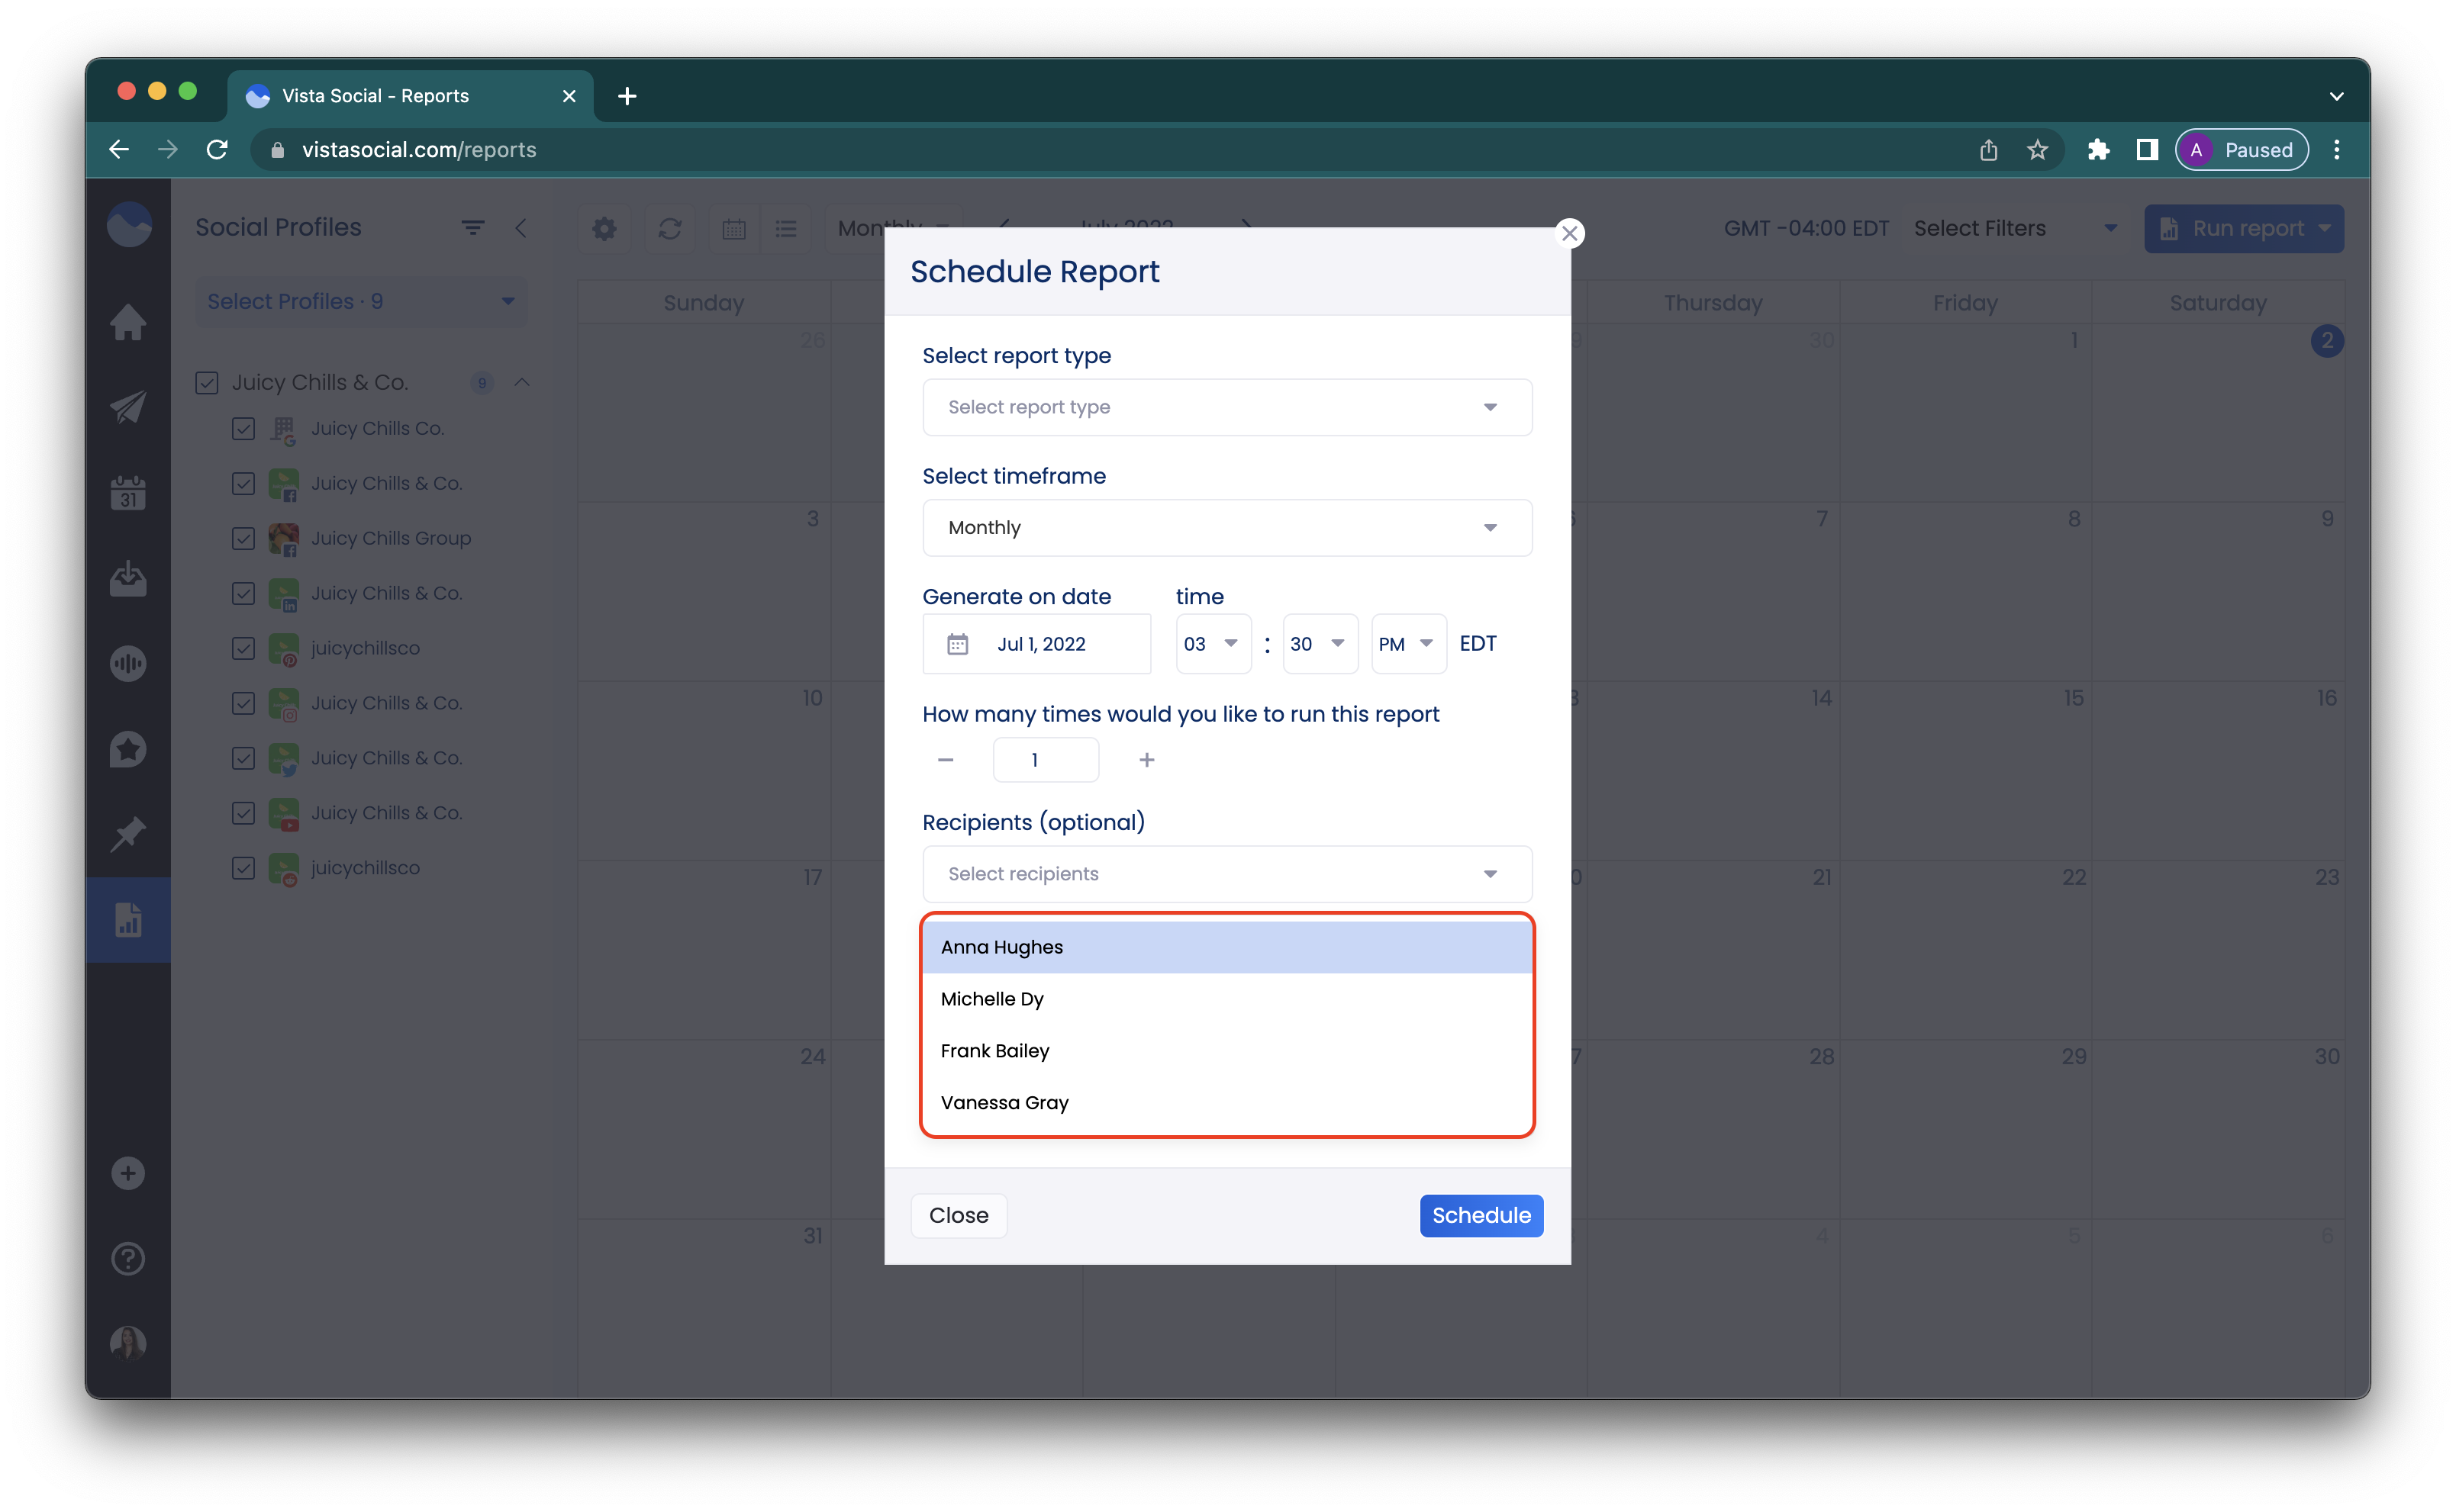Open the minutes 30 dropdown
This screenshot has height=1512, width=2456.
pos(1320,644)
